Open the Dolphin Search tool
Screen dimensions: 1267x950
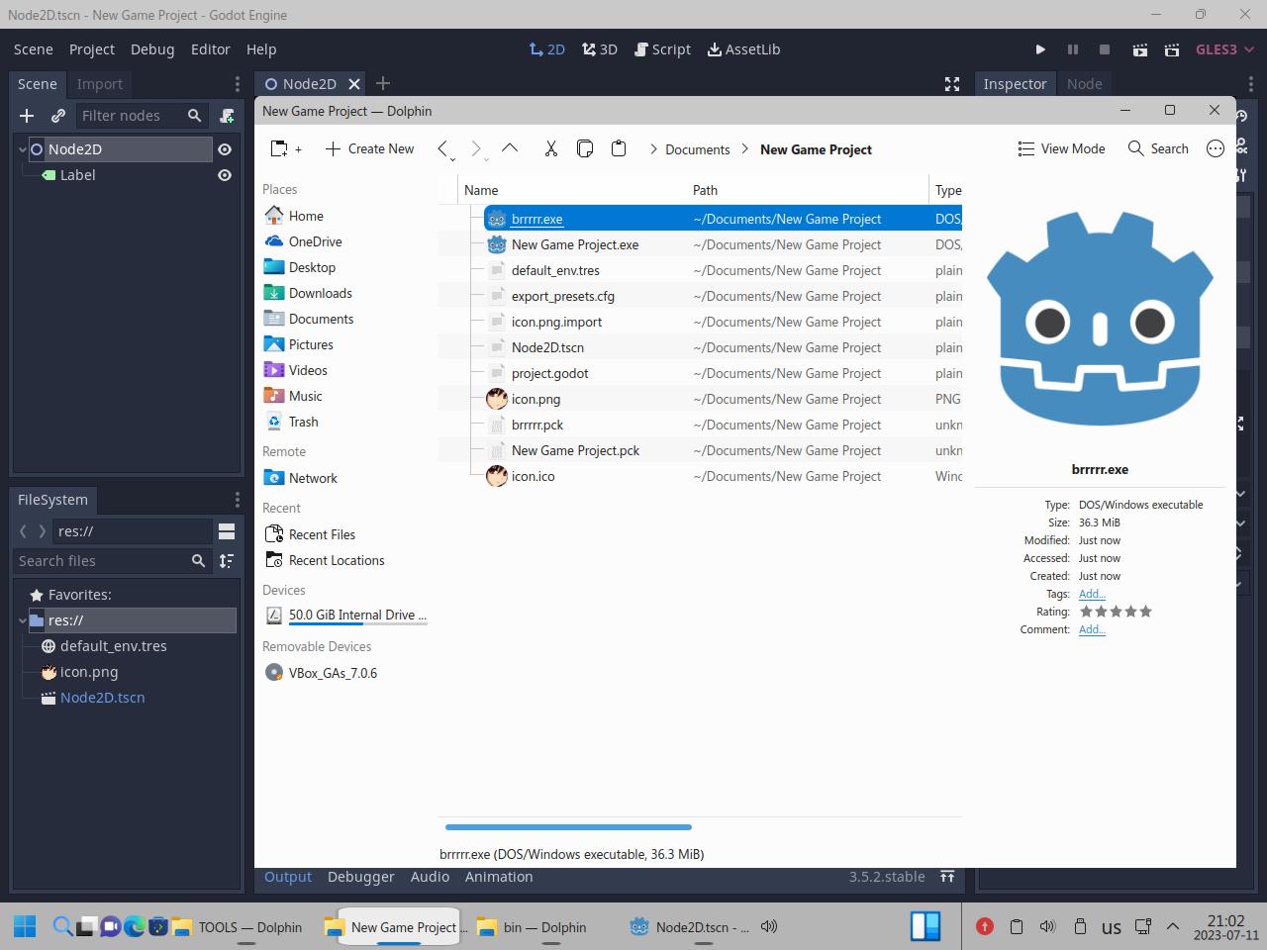pyautogui.click(x=1158, y=148)
